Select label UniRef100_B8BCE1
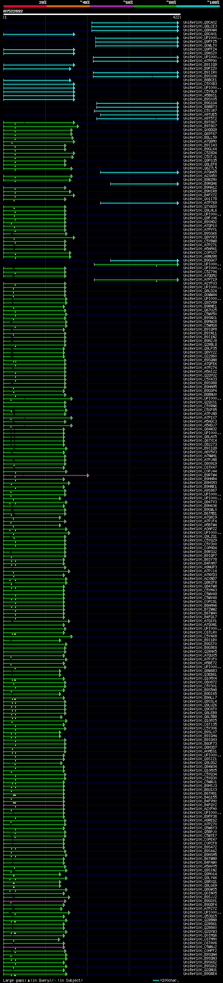Screen dimensions: 223x983 (200, 80)
